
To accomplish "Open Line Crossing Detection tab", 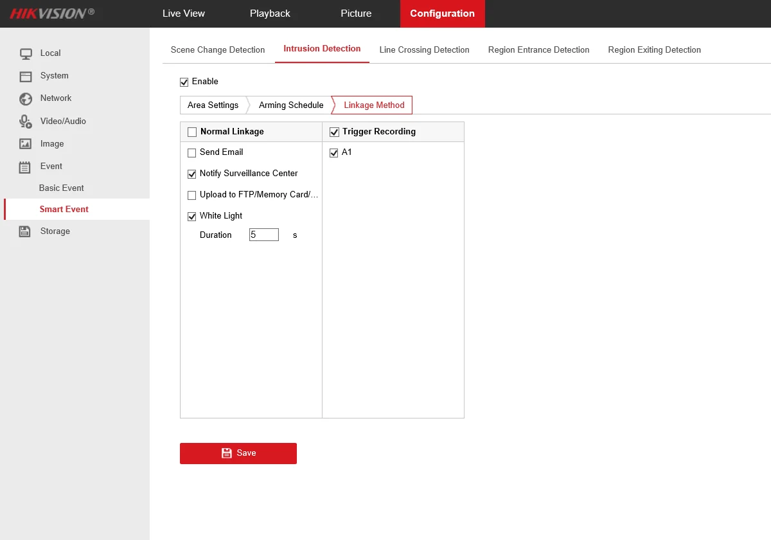I will 424,50.
